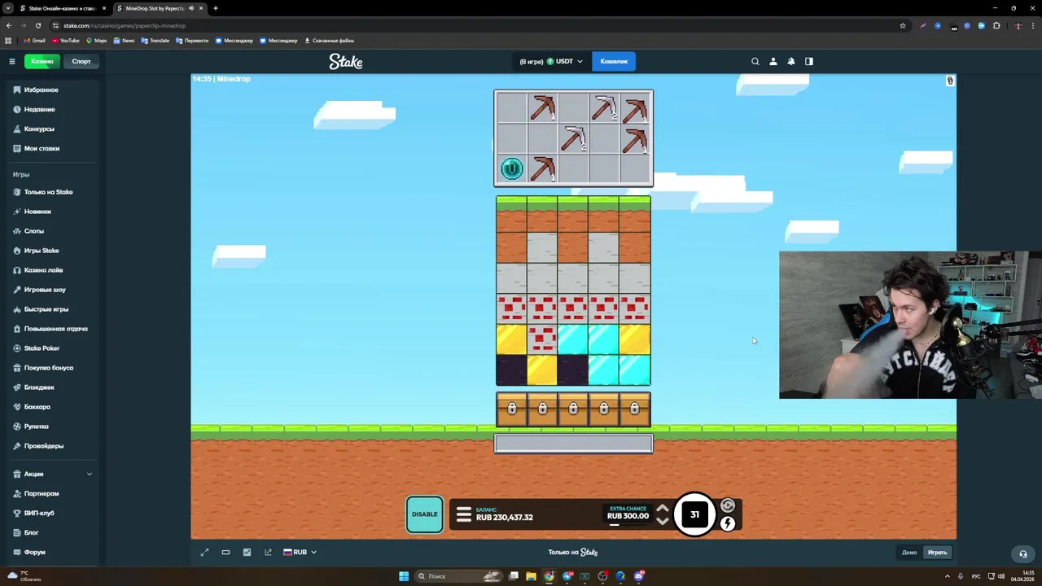Click the address bar URL
The height and width of the screenshot is (586, 1042).
coord(125,25)
